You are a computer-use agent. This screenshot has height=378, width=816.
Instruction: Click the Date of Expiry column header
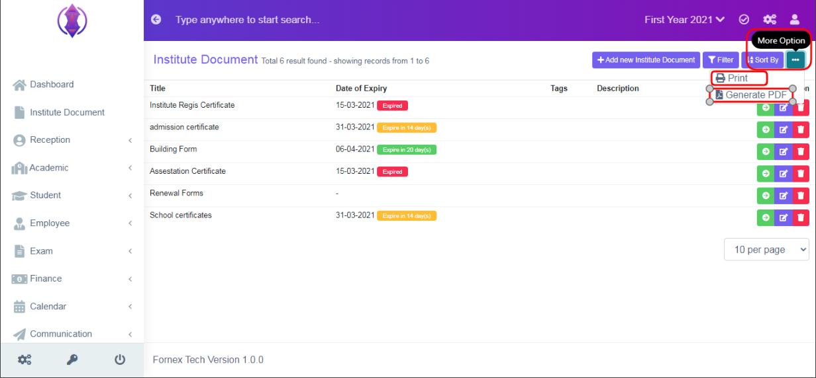pos(361,89)
